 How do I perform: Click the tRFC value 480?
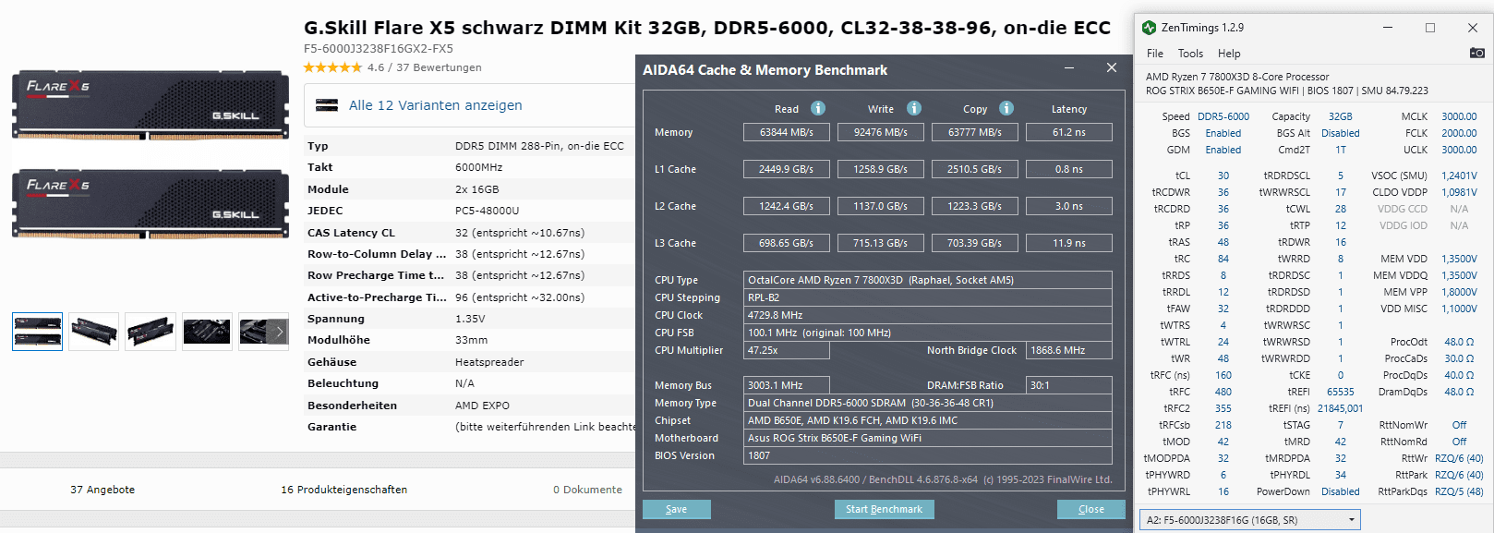point(1223,392)
